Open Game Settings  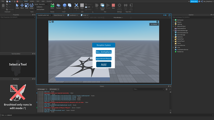coord(119,7)
